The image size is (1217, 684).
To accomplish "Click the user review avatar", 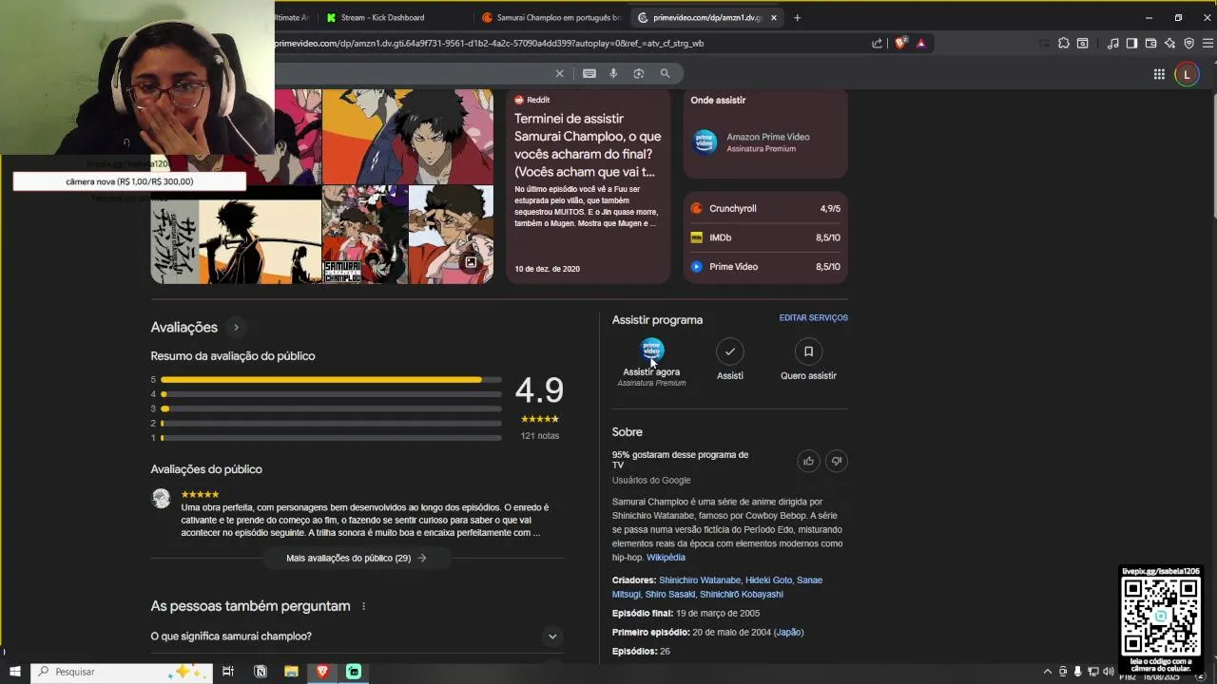I will [x=162, y=499].
